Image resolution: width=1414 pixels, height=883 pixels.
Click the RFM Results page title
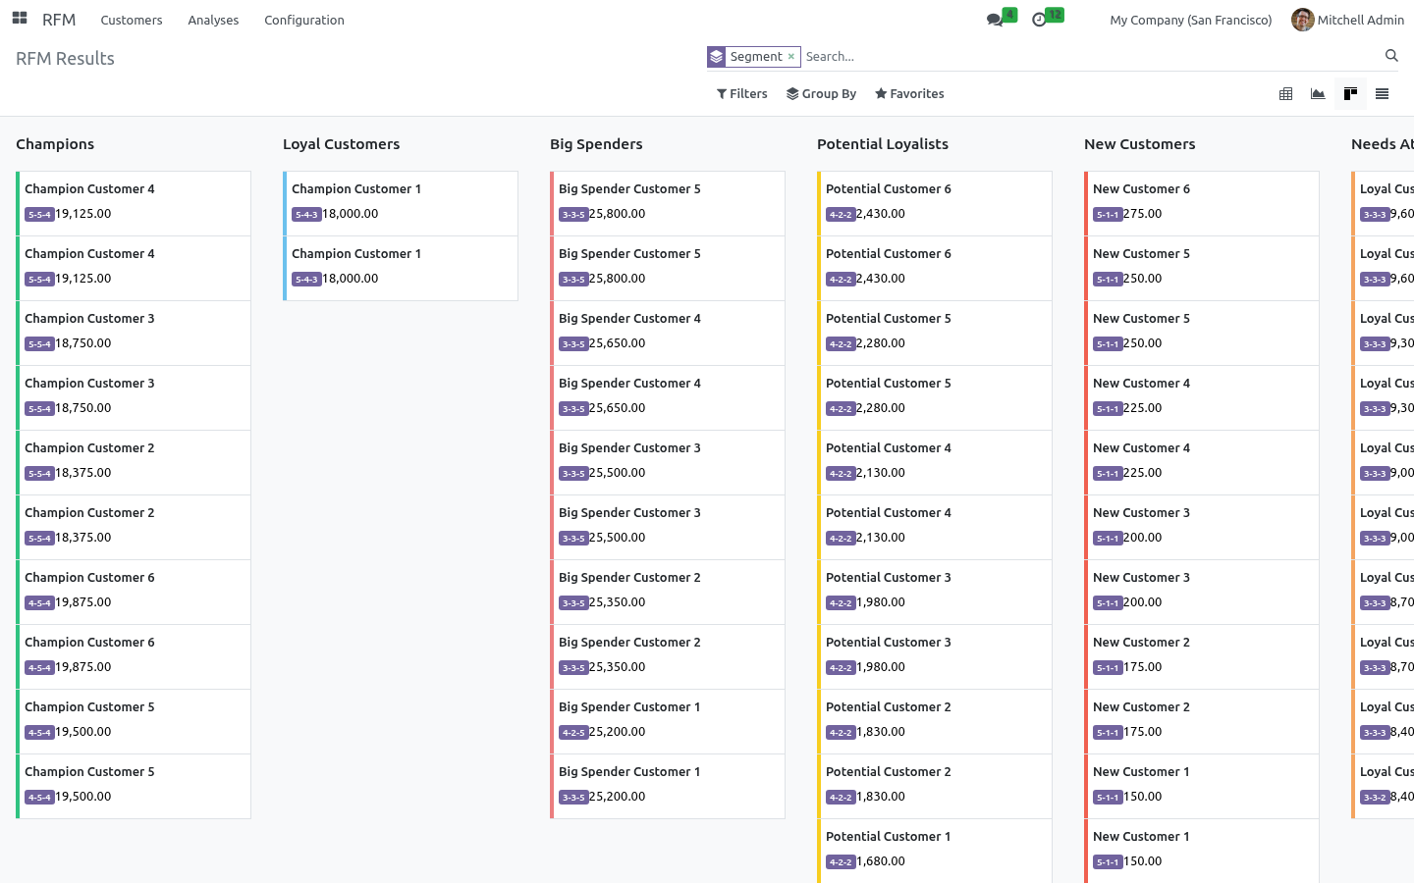coord(65,59)
